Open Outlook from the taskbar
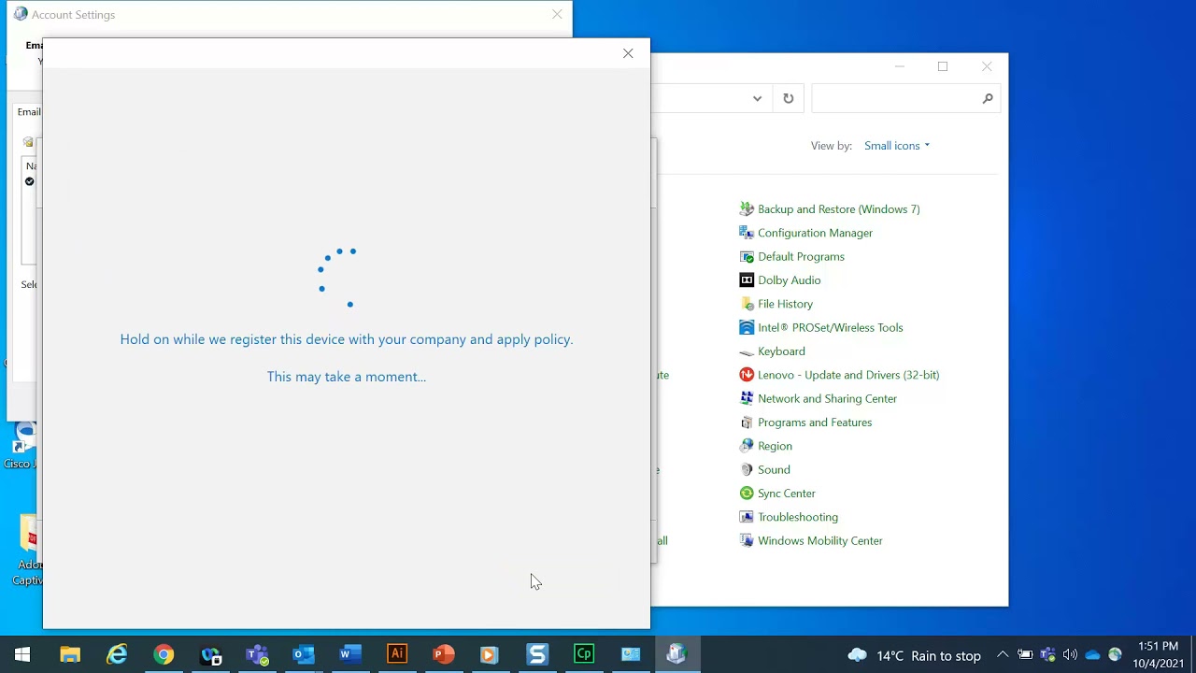The height and width of the screenshot is (673, 1196). 304,654
